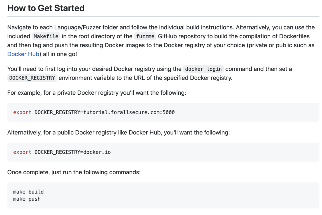Image resolution: width=322 pixels, height=215 pixels.
Task: Click the "For example, for a private Docker registry" sentence
Action: (96, 93)
